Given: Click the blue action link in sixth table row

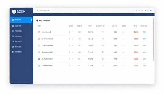Looking at the screenshot, I should 145,66.
